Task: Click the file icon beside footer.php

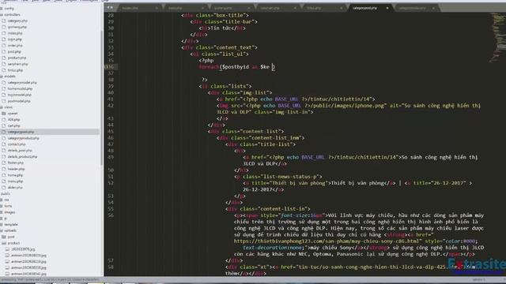Action: click(4, 163)
